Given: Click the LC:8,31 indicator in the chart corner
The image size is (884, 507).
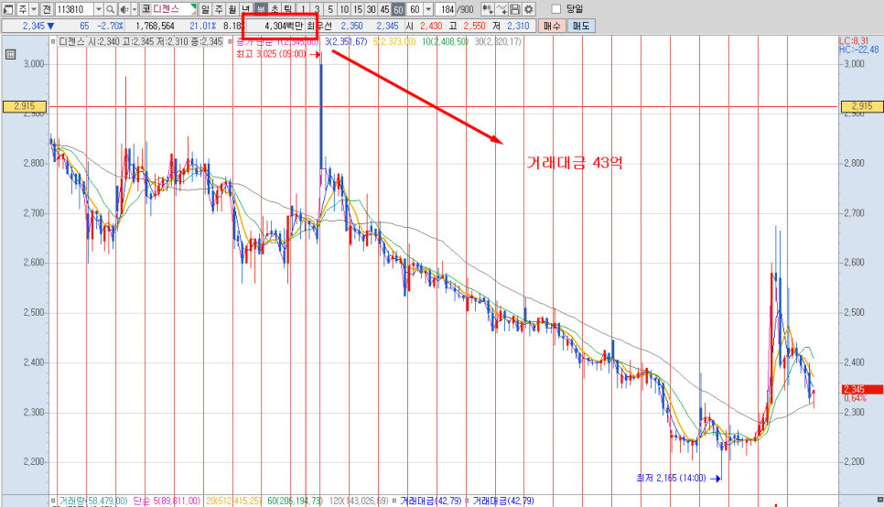Looking at the screenshot, I should 854,41.
